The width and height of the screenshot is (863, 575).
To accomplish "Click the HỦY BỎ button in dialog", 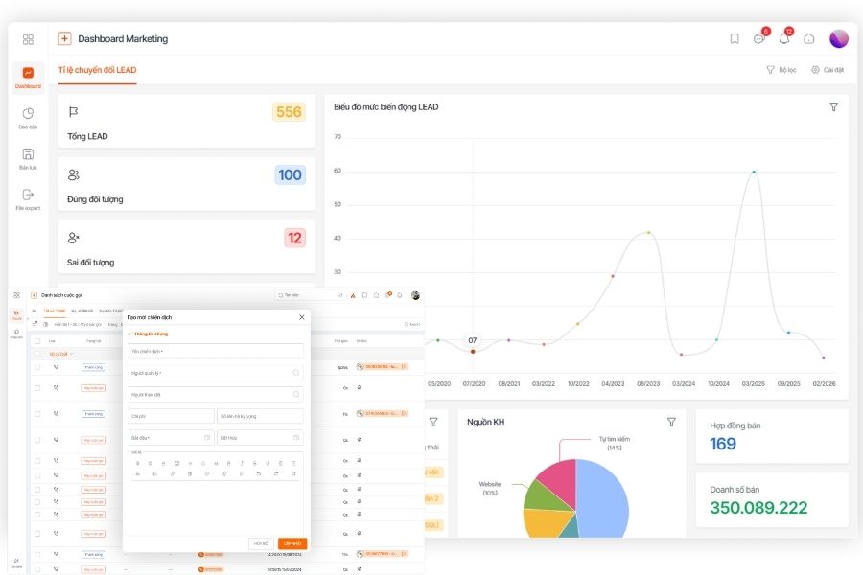I will click(x=261, y=543).
